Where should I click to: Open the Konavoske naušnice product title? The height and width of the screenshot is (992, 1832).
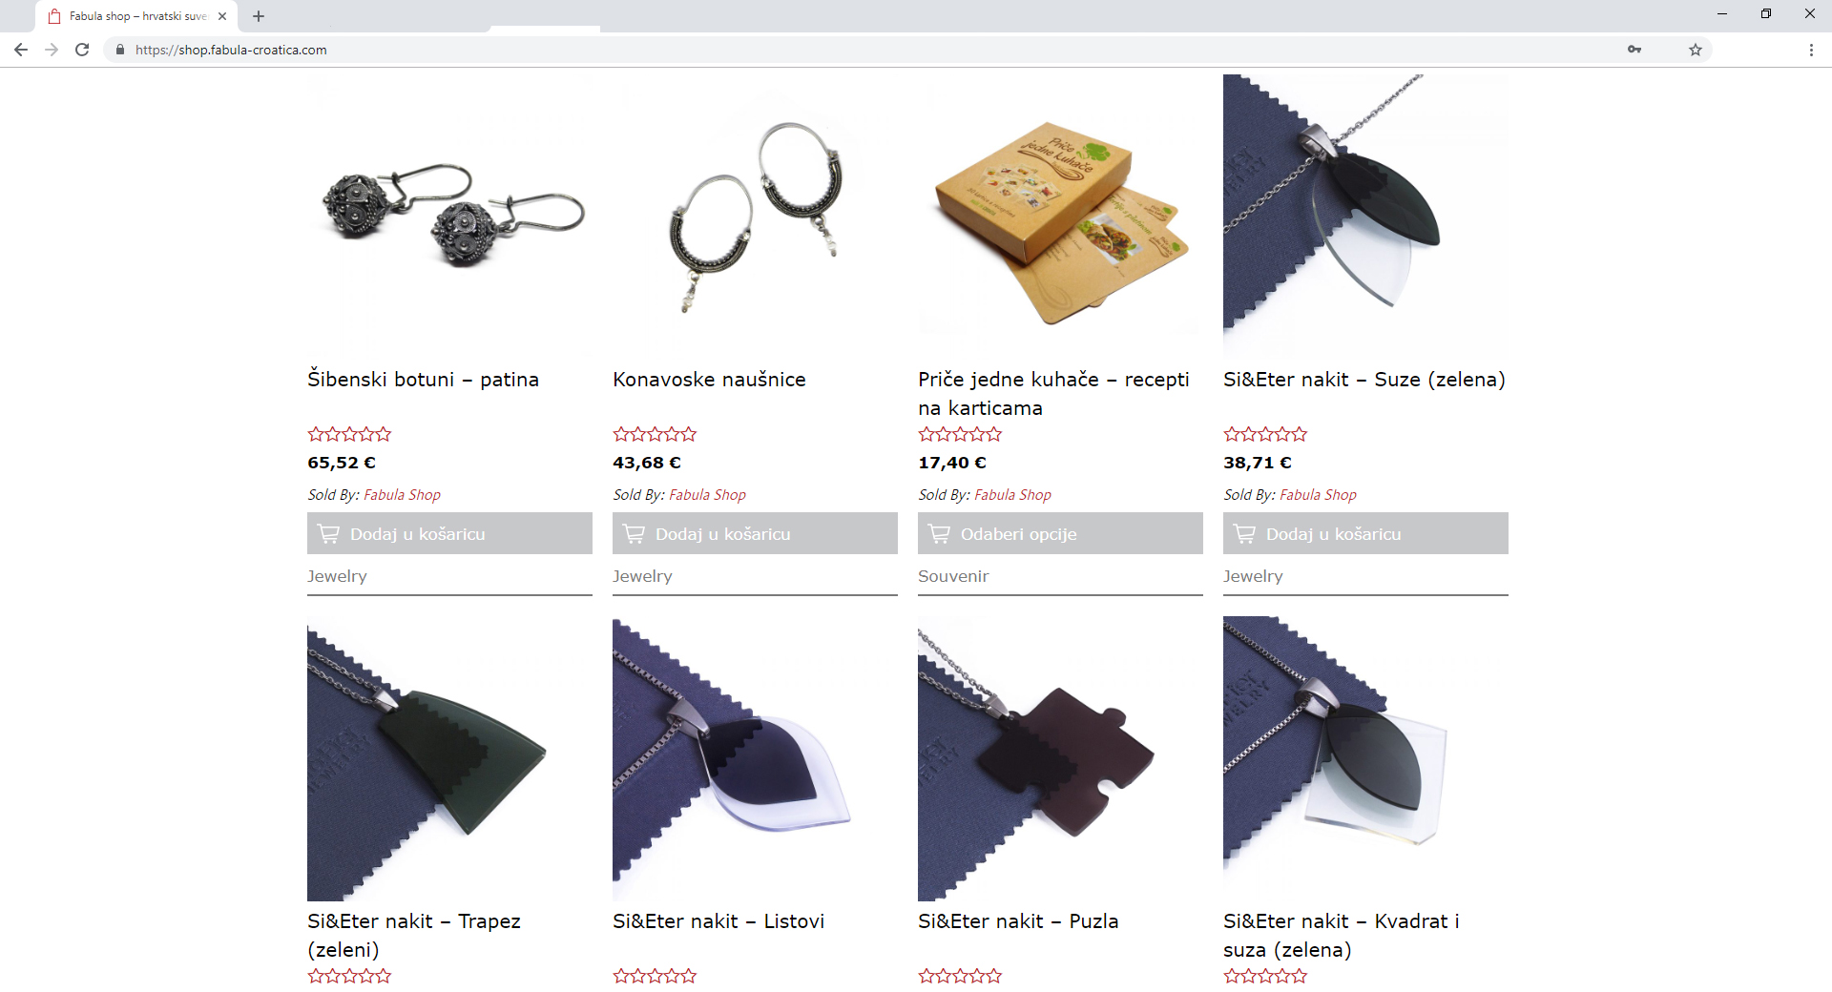tap(709, 380)
